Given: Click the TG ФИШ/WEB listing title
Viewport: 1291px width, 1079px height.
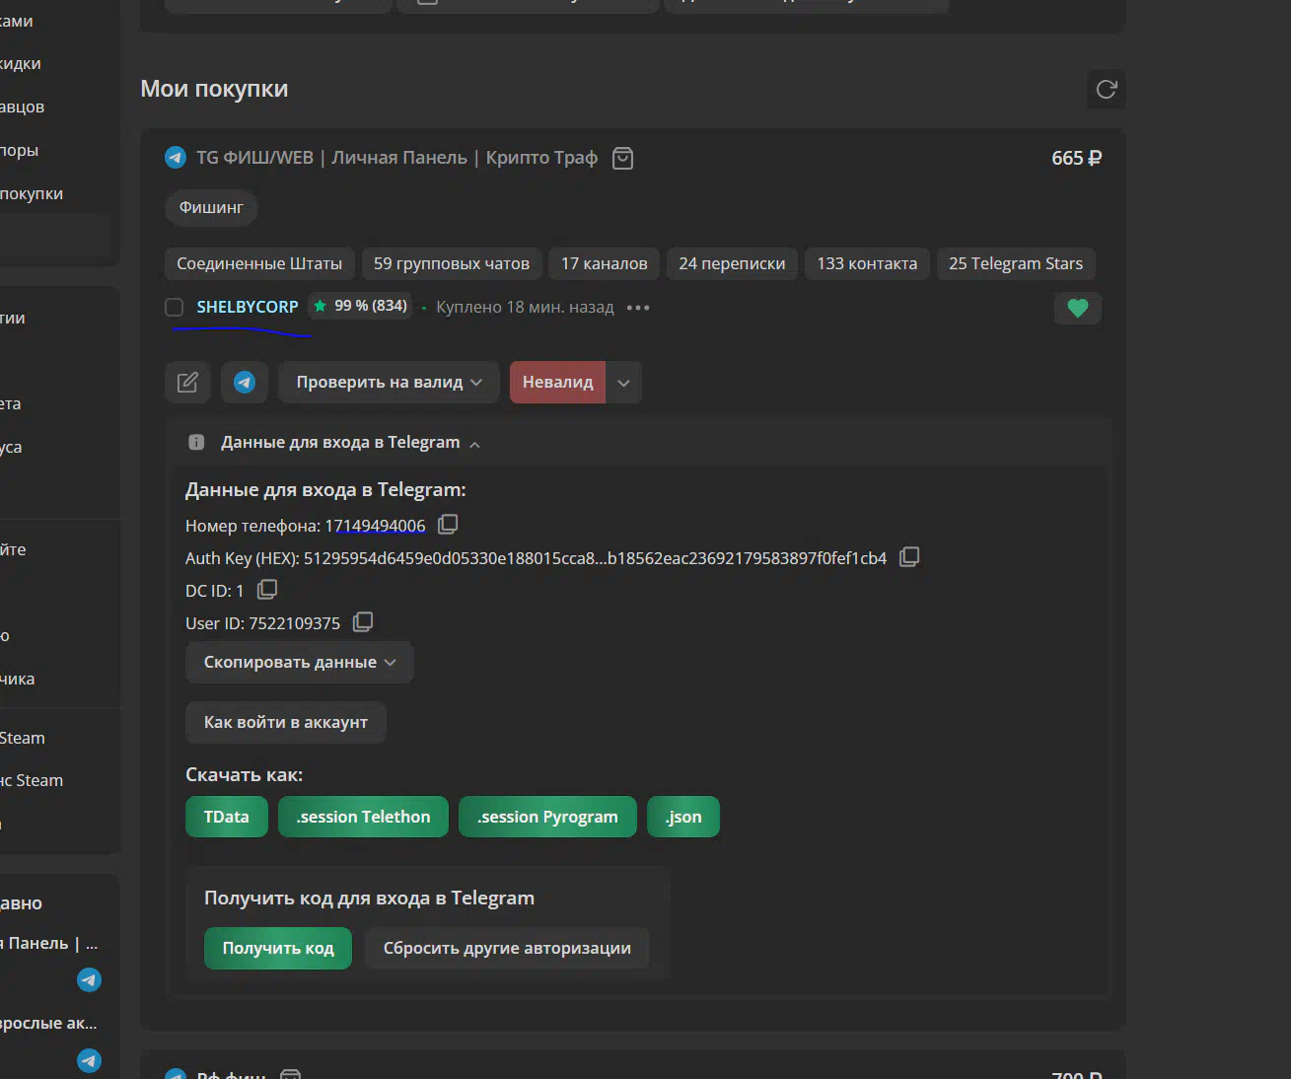Looking at the screenshot, I should pos(396,158).
